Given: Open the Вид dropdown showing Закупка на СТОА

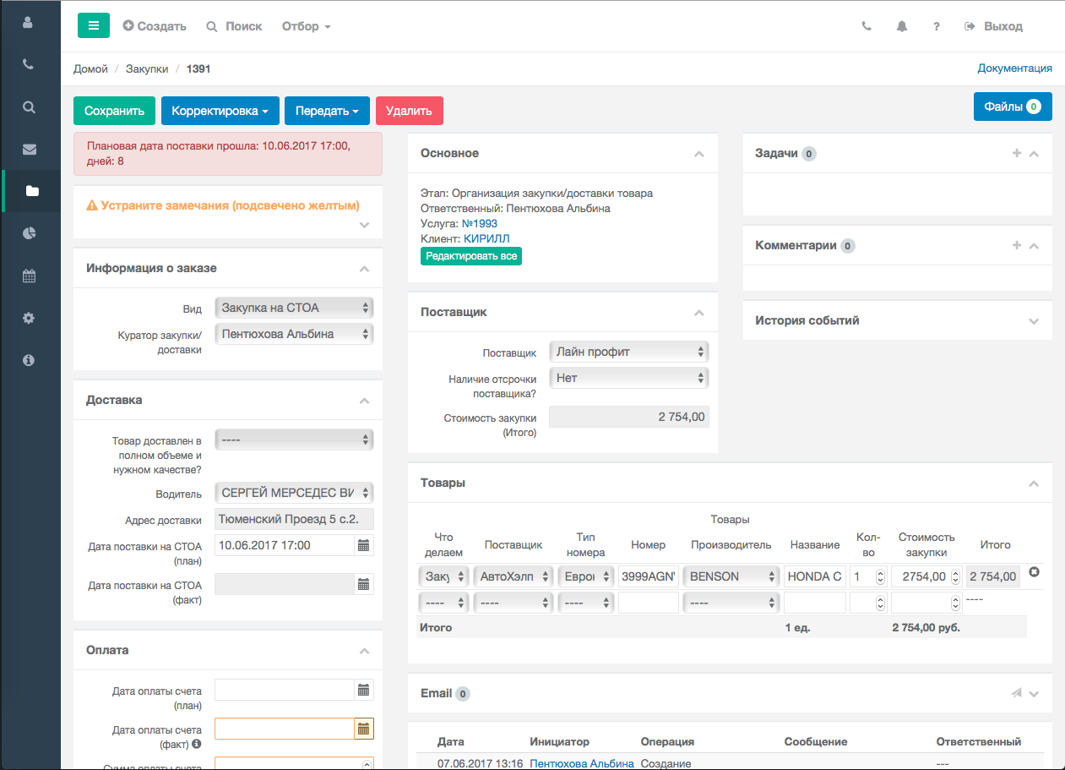Looking at the screenshot, I should click(x=294, y=308).
